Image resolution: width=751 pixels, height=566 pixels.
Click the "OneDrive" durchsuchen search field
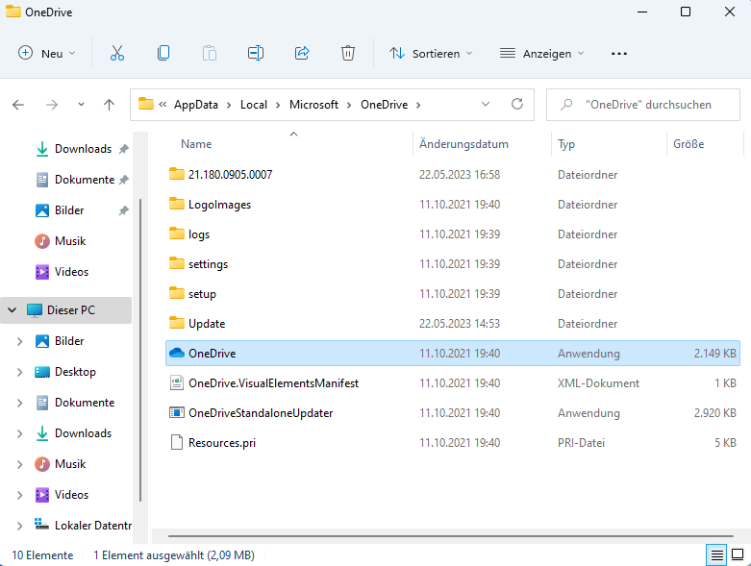[649, 105]
